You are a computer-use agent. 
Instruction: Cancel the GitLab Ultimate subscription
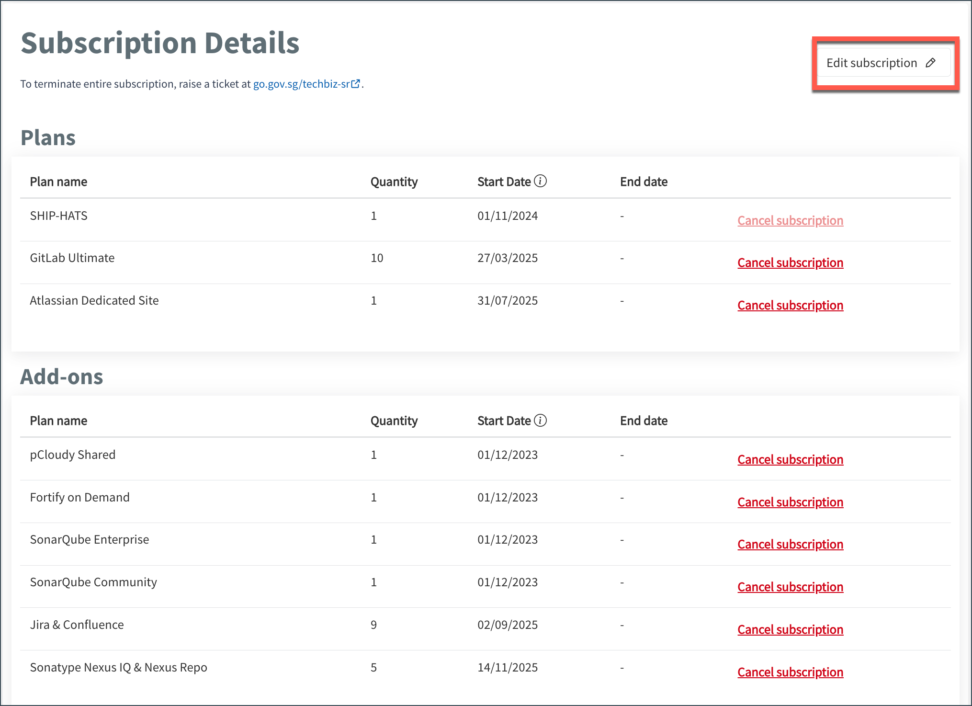[790, 262]
